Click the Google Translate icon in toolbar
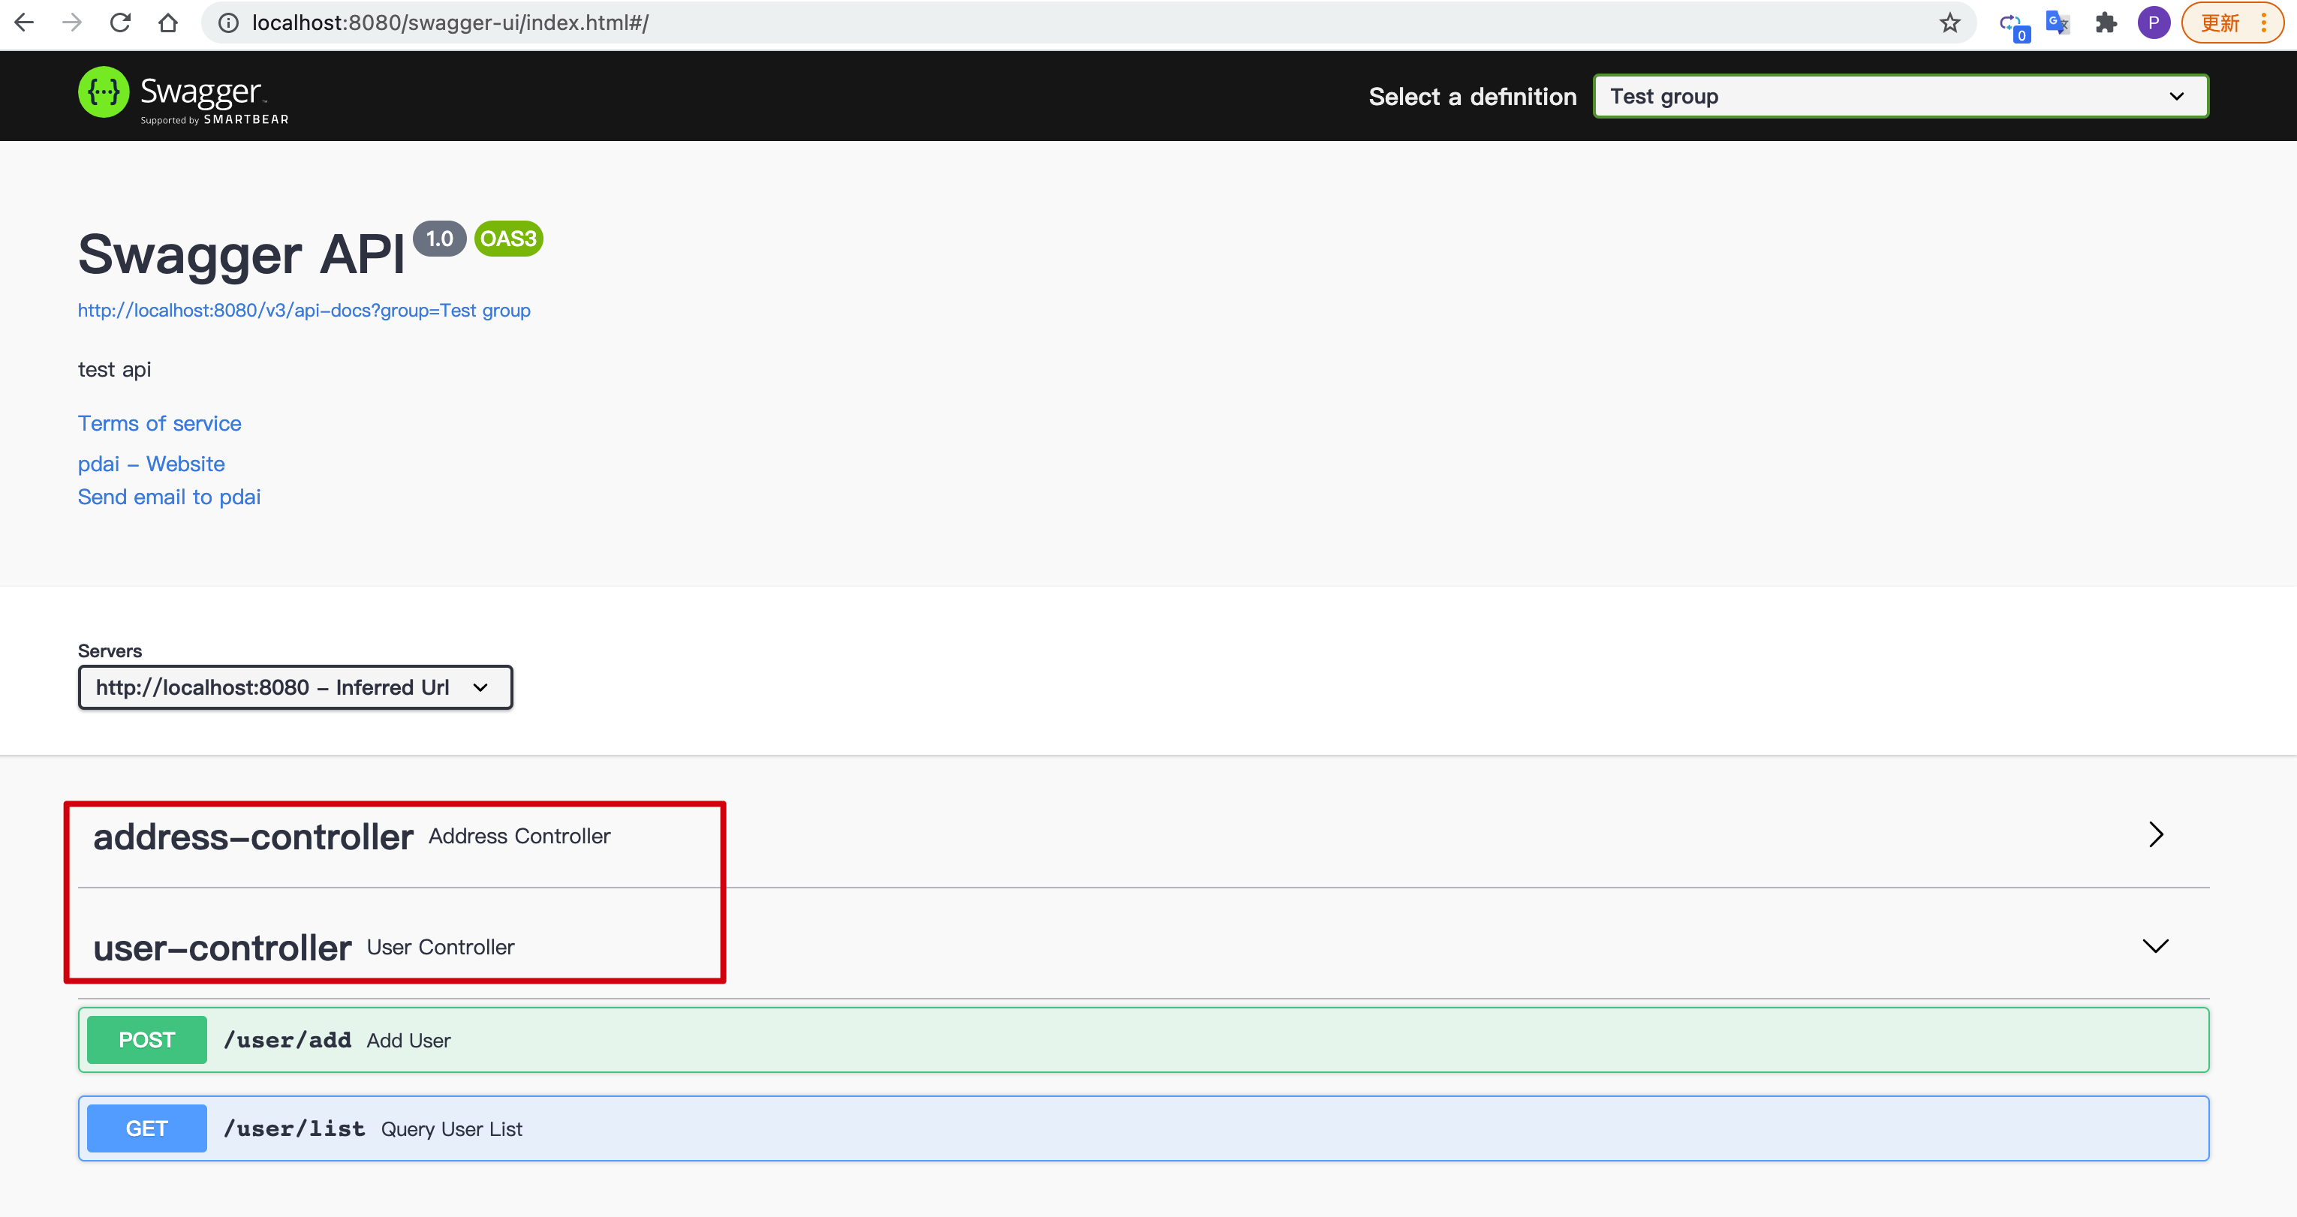The image size is (2297, 1217). coord(2060,23)
